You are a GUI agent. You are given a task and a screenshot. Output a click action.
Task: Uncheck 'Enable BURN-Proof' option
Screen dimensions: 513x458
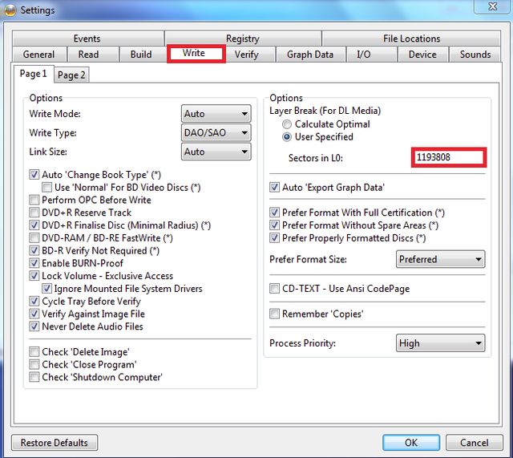(x=34, y=263)
